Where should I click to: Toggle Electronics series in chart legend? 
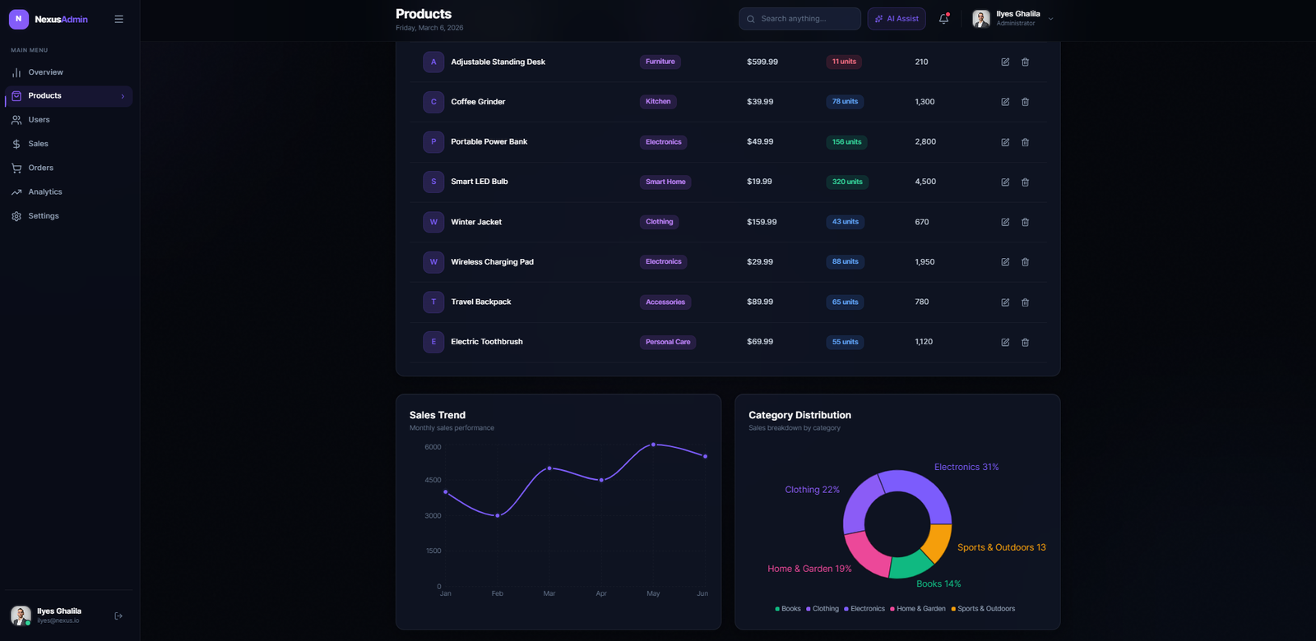pyautogui.click(x=864, y=609)
